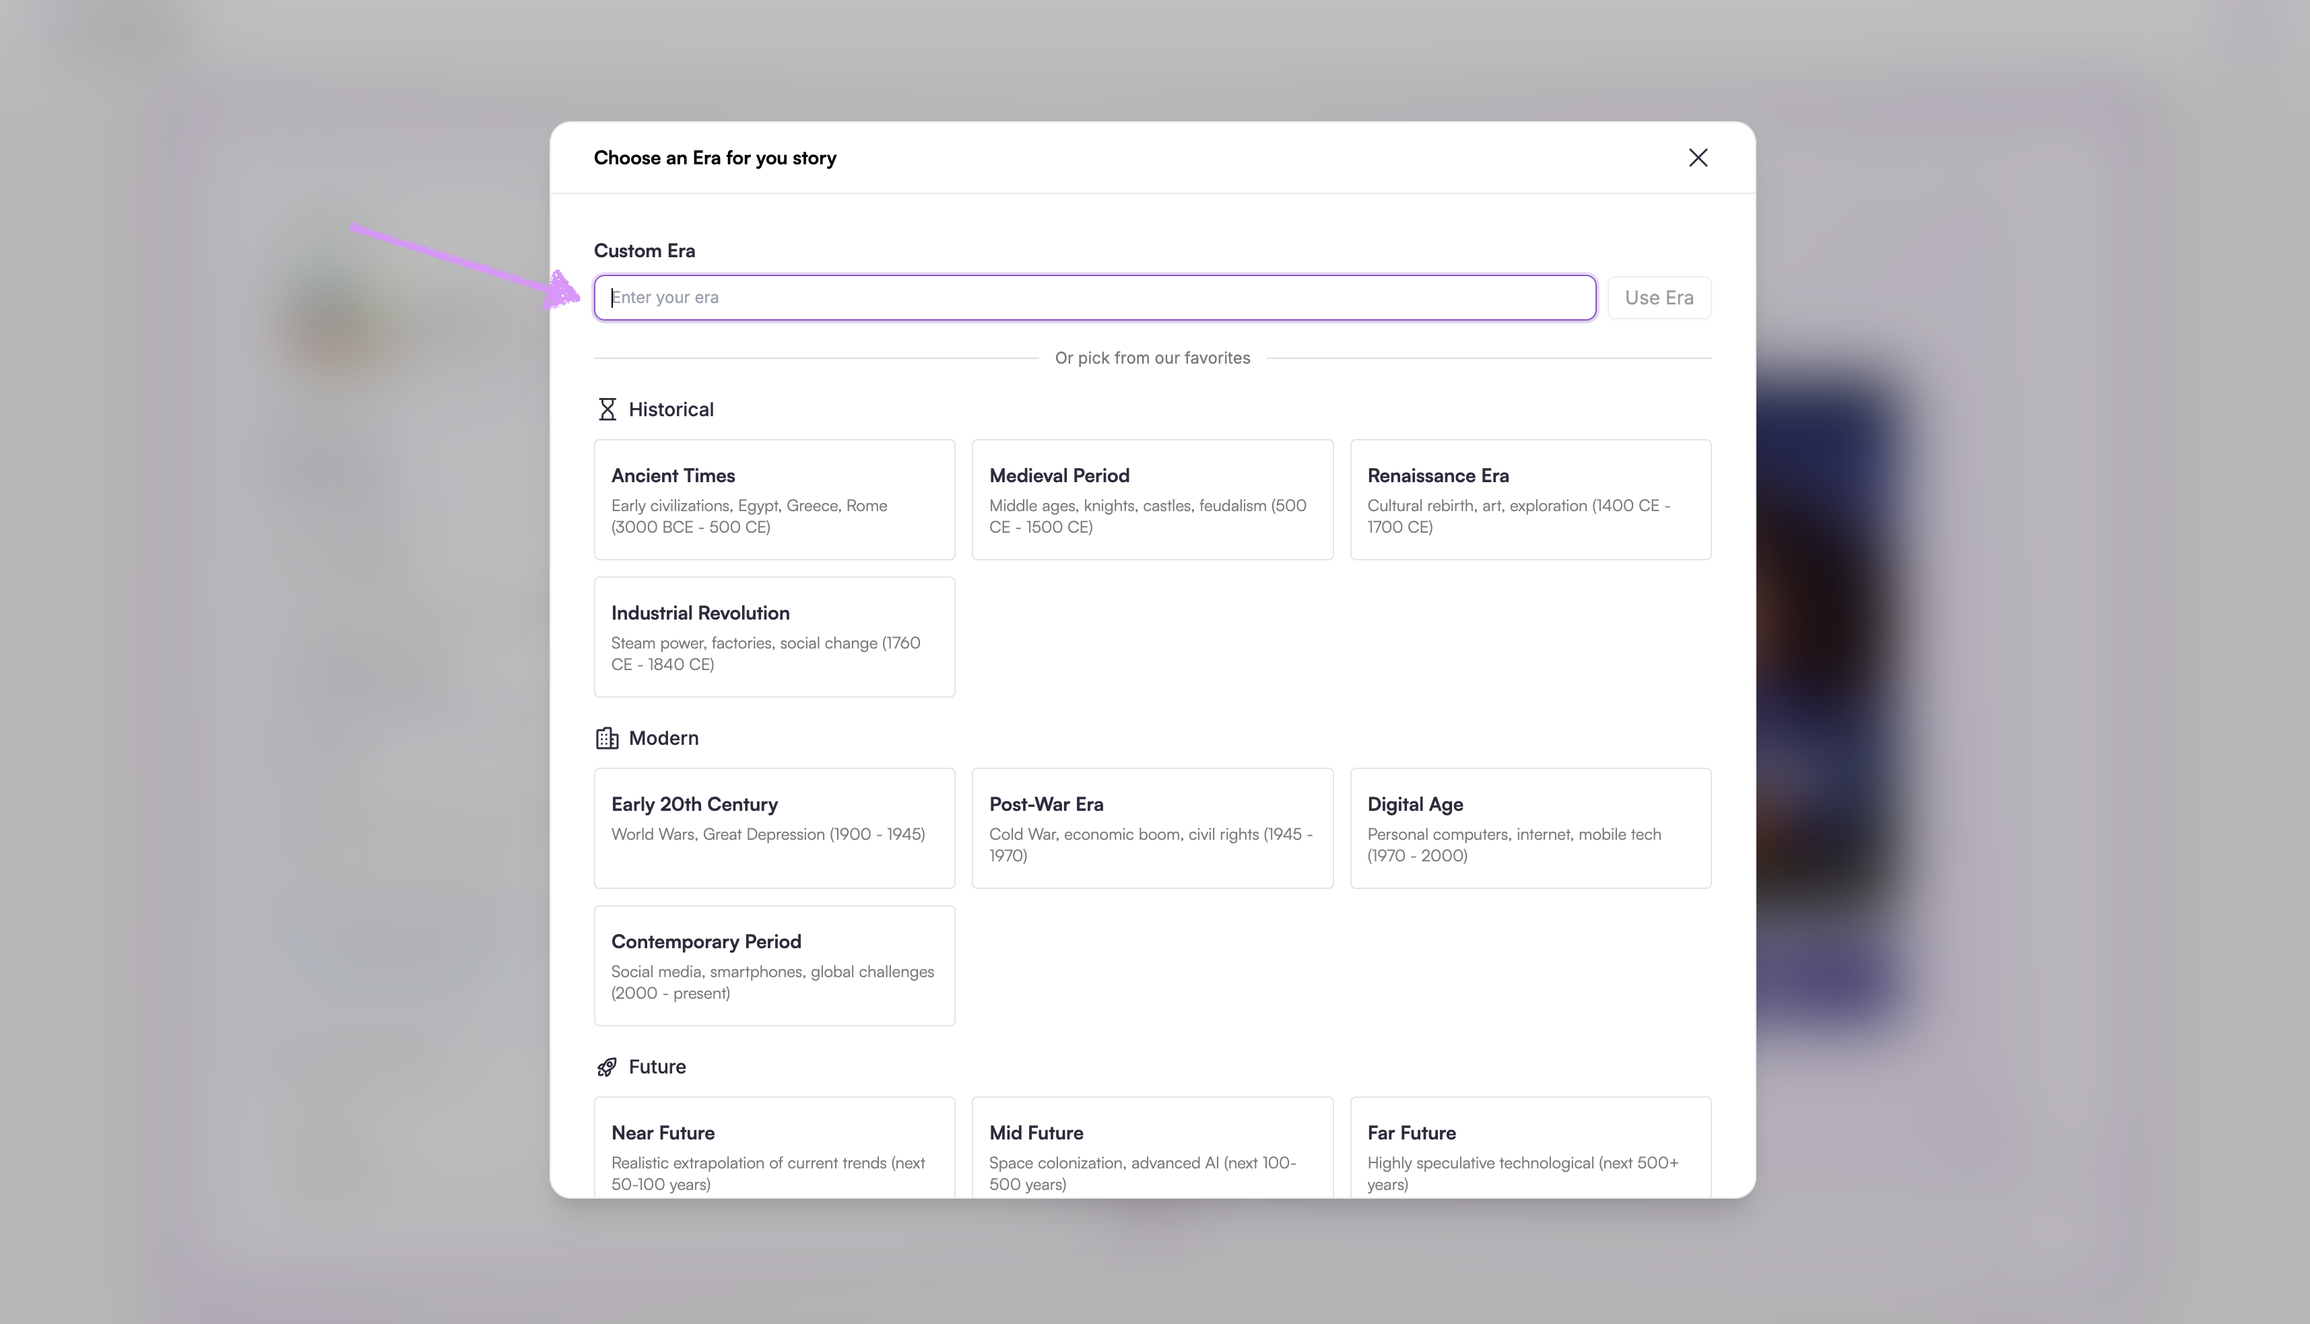Select the Near Future era
Viewport: 2310px width, 1324px height.
coord(774,1148)
